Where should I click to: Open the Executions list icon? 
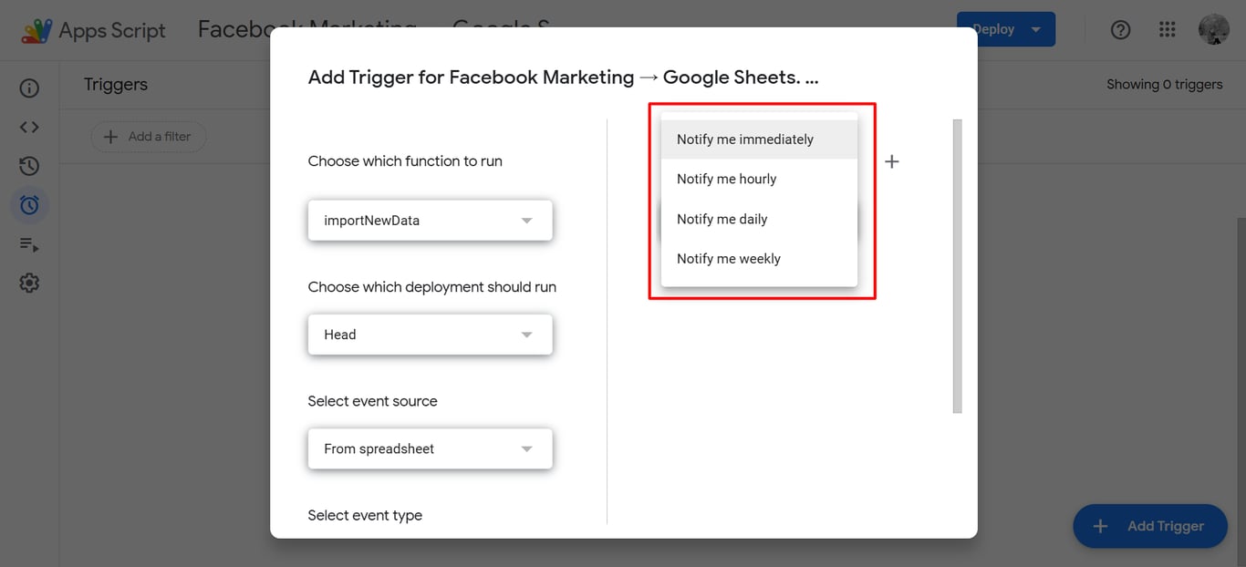tap(29, 244)
